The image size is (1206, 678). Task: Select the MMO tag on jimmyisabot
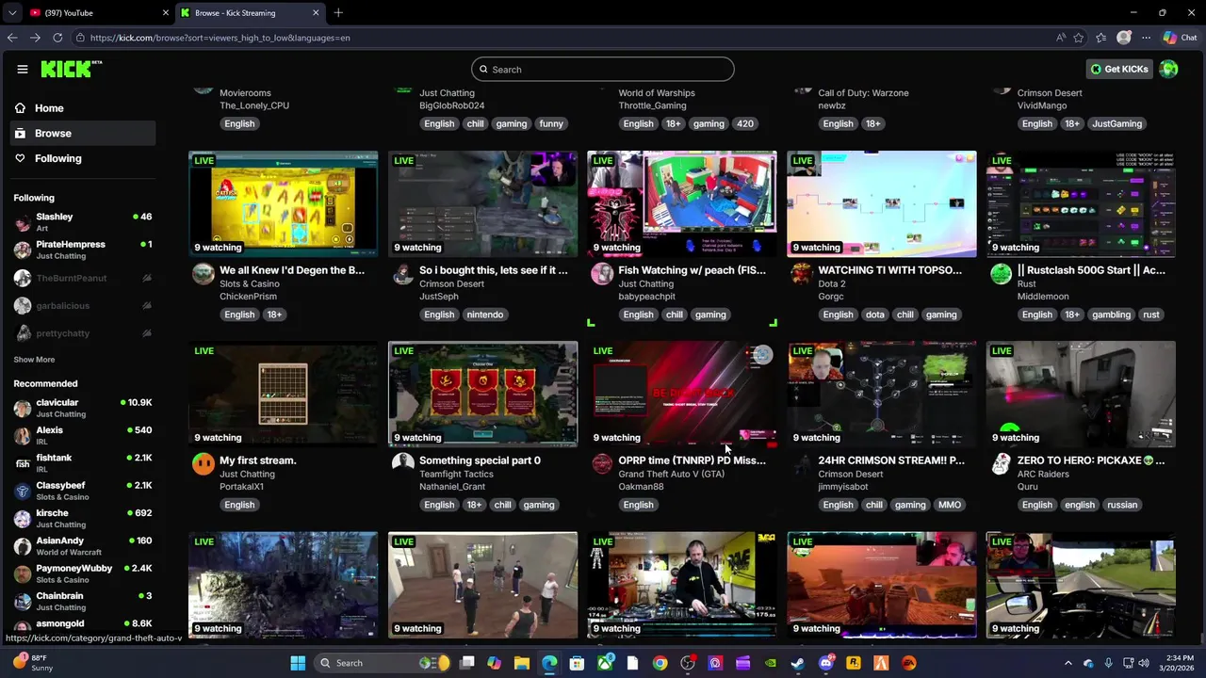coord(950,505)
